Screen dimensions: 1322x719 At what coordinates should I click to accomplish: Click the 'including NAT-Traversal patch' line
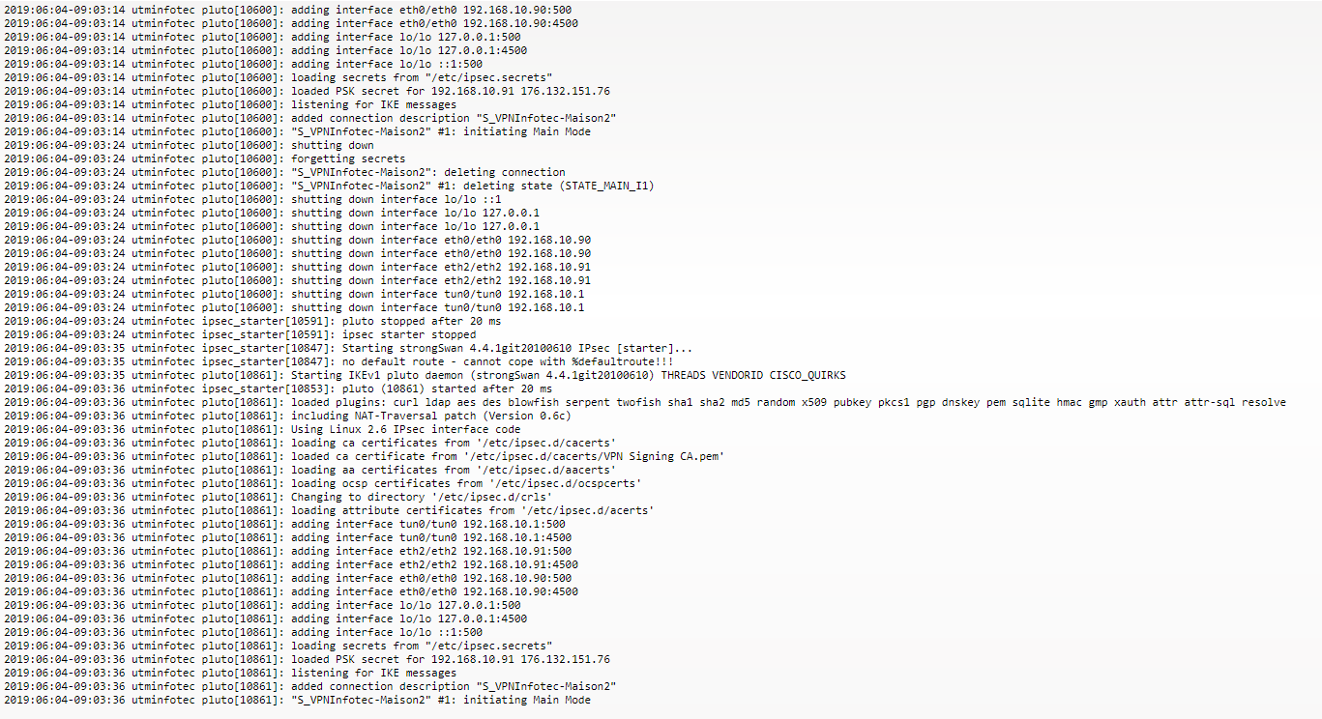(288, 416)
